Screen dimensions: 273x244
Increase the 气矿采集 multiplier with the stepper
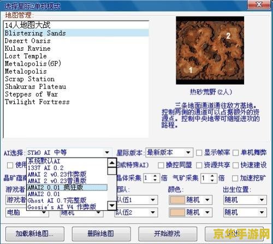[212, 176]
